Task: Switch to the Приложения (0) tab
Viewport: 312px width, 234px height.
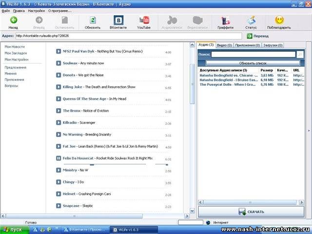Action: point(247,45)
